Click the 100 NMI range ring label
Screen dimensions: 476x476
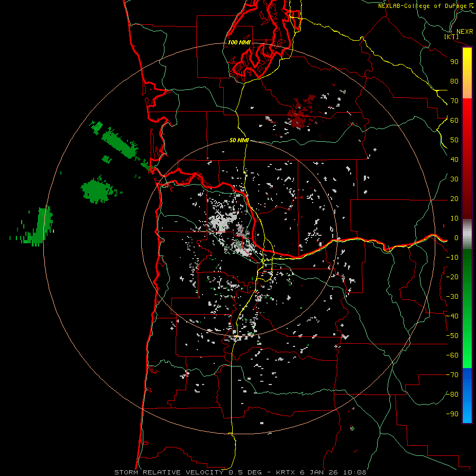[x=239, y=42]
